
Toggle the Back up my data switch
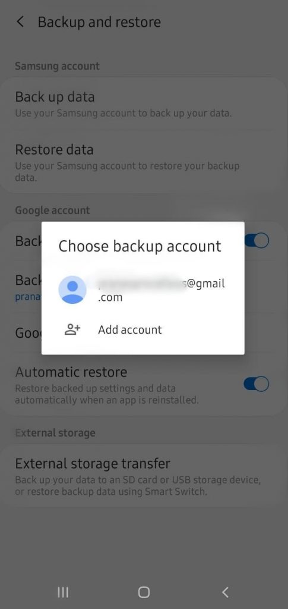point(256,240)
